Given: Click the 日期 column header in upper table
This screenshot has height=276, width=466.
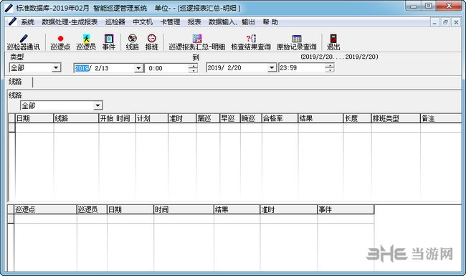Looking at the screenshot, I should [34, 118].
